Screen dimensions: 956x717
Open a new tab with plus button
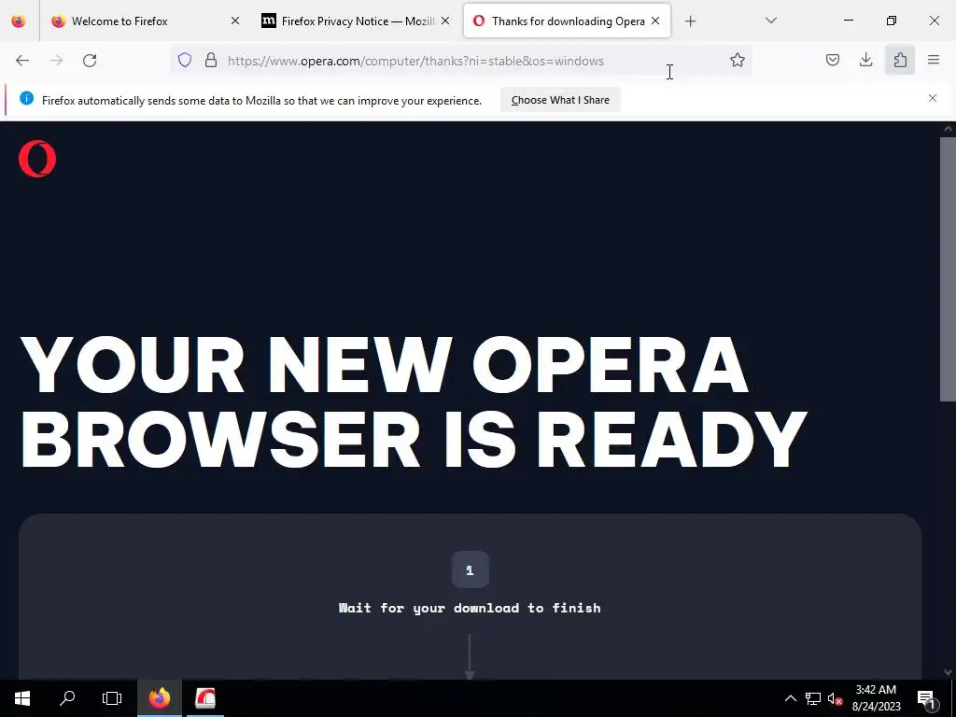click(x=690, y=21)
